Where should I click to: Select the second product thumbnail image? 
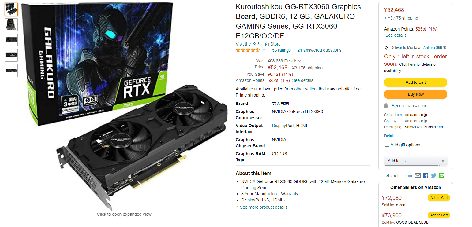(x=11, y=25)
